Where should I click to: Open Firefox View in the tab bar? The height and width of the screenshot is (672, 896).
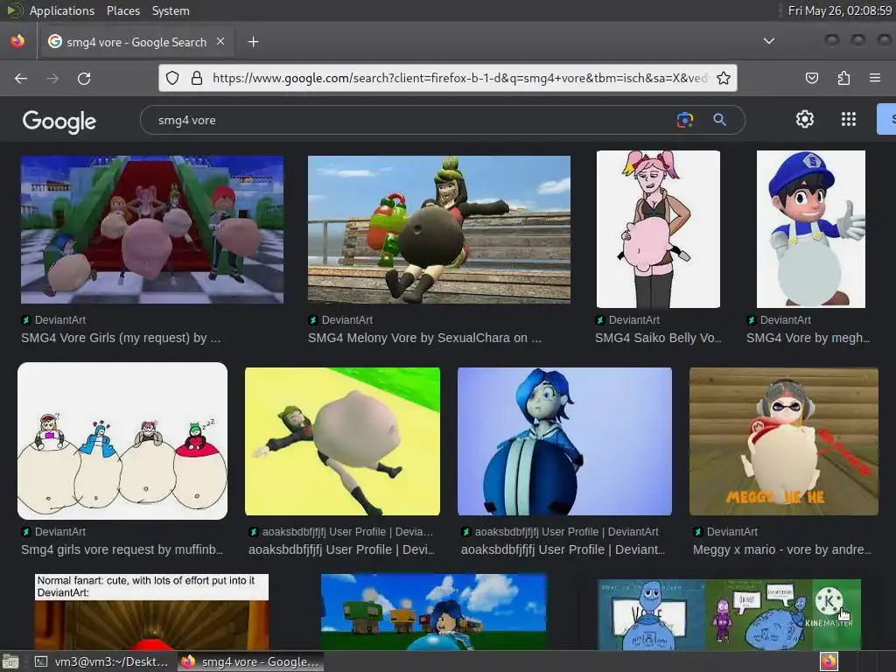click(17, 41)
